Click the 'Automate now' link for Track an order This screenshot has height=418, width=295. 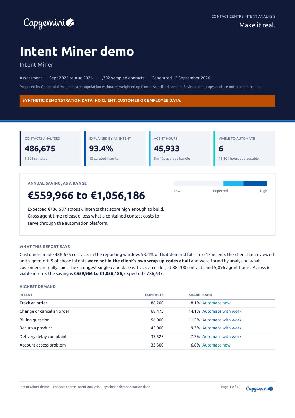tap(216, 303)
